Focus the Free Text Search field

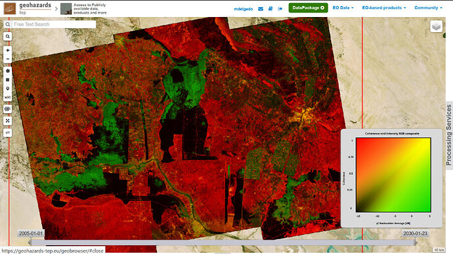54,24
